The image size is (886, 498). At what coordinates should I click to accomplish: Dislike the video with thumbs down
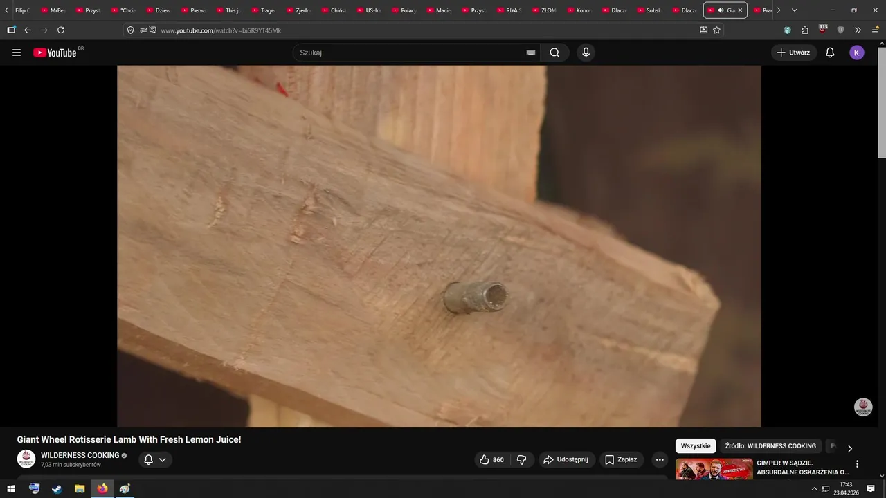coord(522,460)
